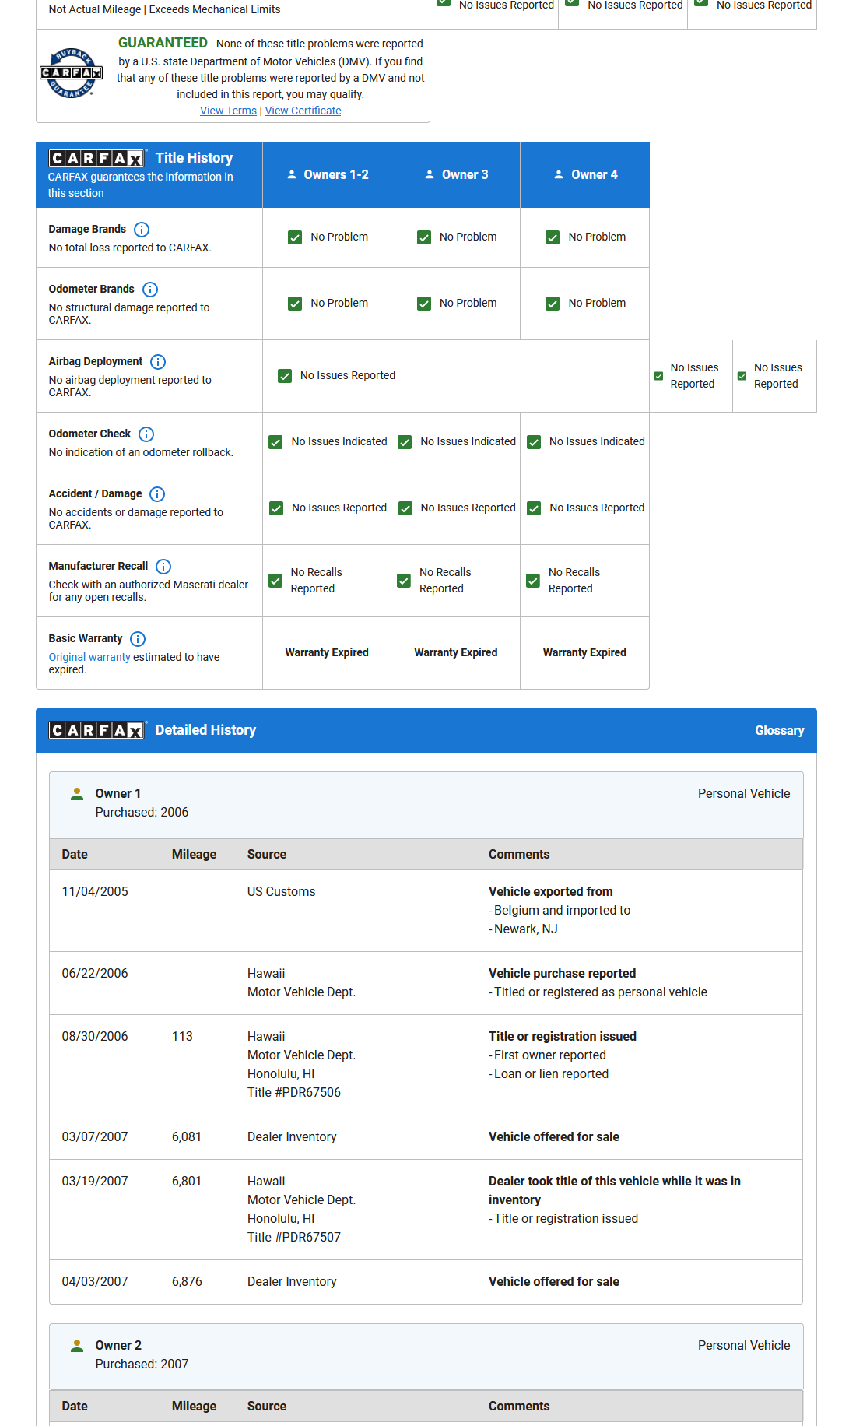This screenshot has width=849, height=1426.
Task: Click the Owner 1 person icon in Detailed History
Action: pyautogui.click(x=77, y=794)
